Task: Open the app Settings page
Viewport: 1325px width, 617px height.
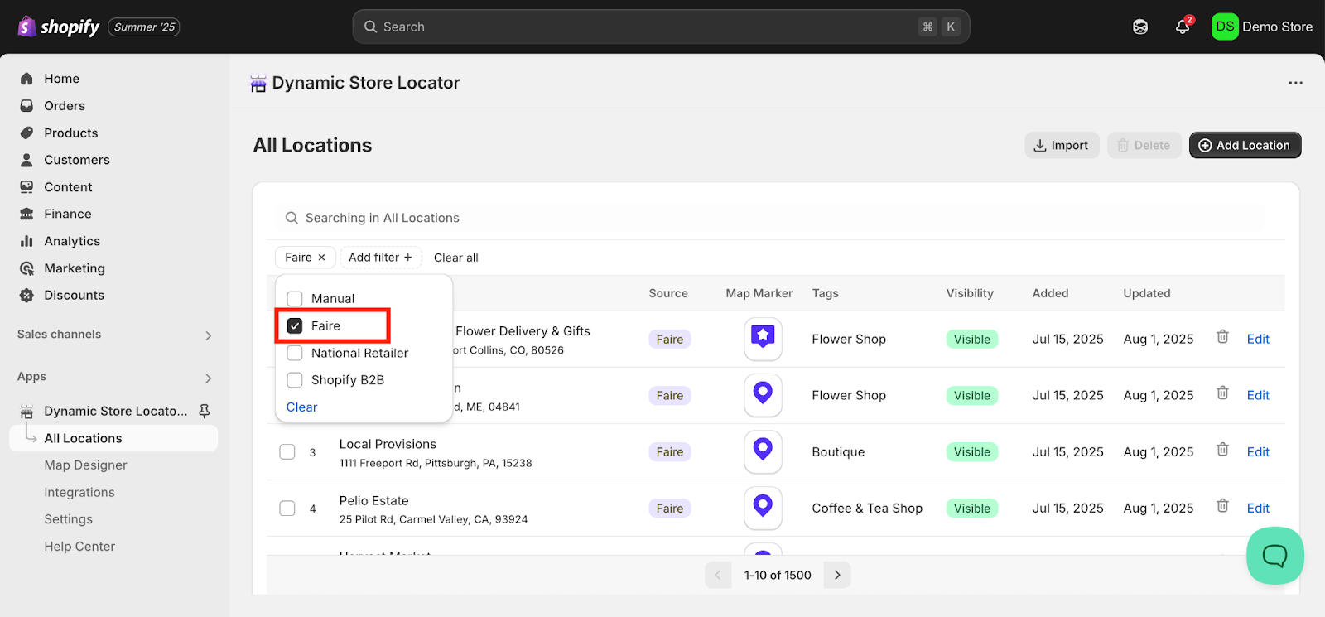Action: pos(68,519)
